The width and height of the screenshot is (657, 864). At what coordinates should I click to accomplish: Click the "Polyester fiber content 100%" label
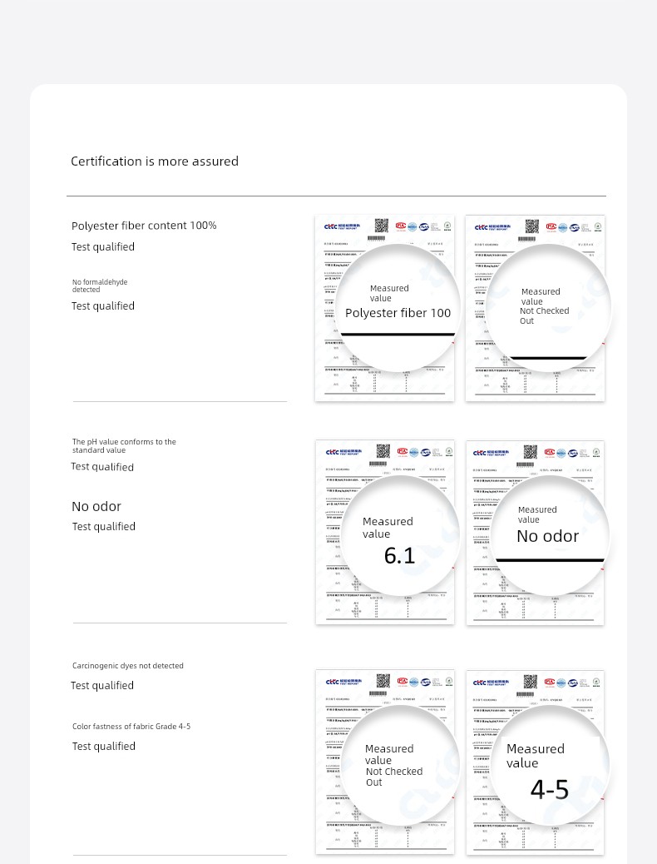(x=144, y=226)
